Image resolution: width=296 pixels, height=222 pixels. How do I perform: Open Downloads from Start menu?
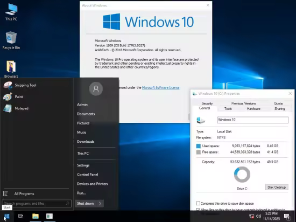pyautogui.click(x=86, y=142)
